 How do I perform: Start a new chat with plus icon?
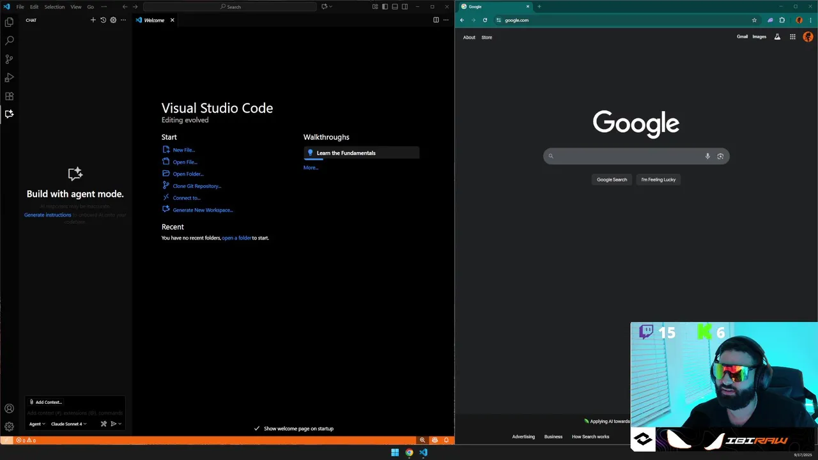tap(93, 20)
